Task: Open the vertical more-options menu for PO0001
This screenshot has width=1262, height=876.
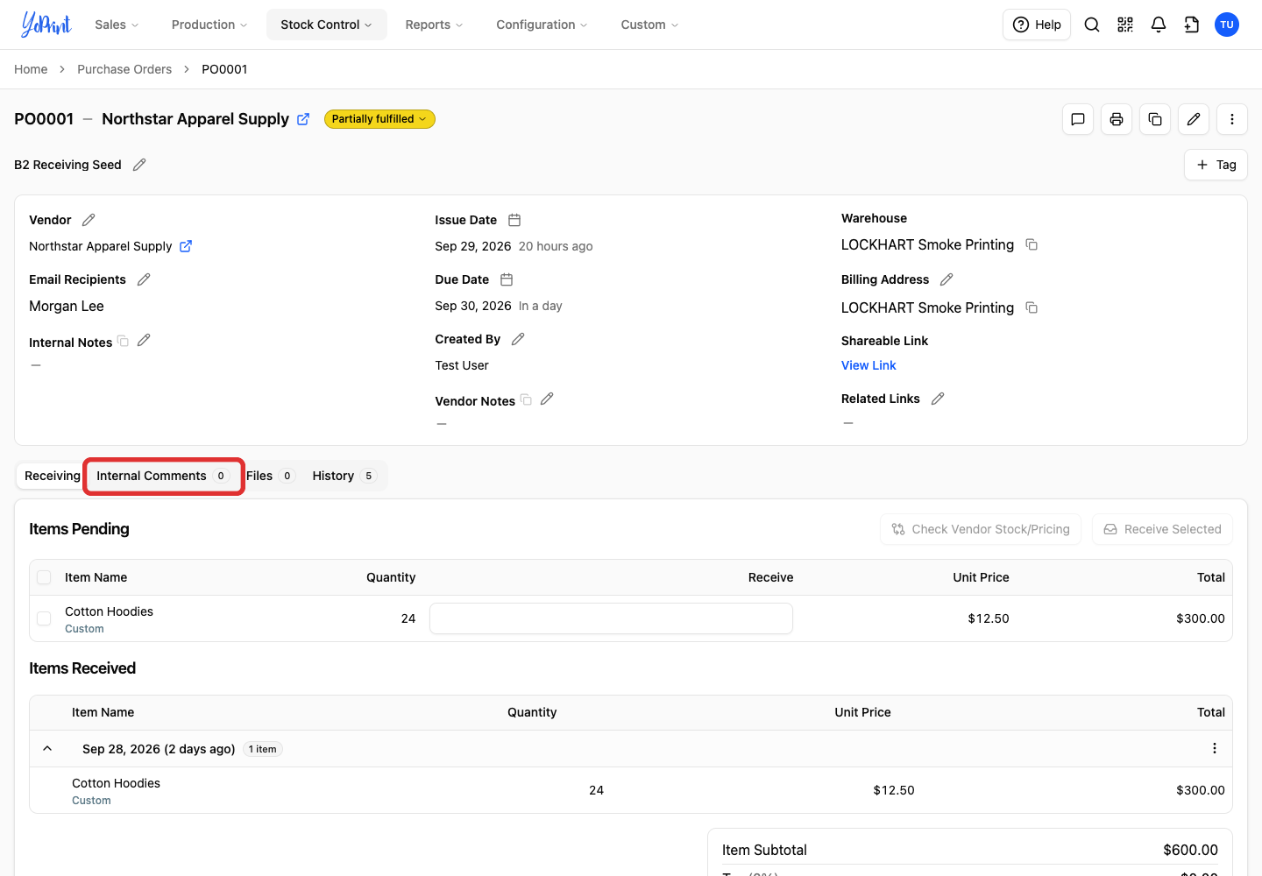Action: click(x=1232, y=119)
